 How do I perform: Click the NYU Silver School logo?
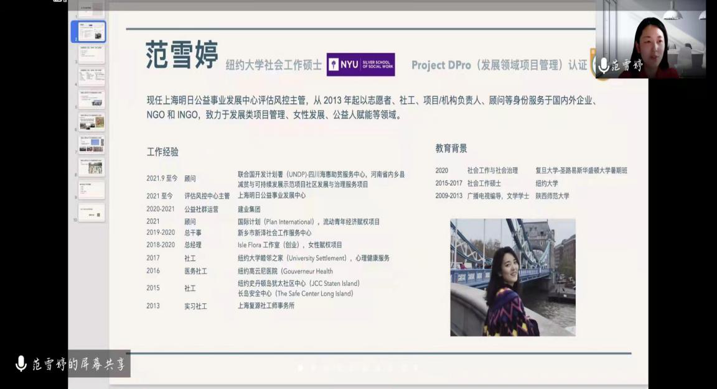click(x=360, y=65)
